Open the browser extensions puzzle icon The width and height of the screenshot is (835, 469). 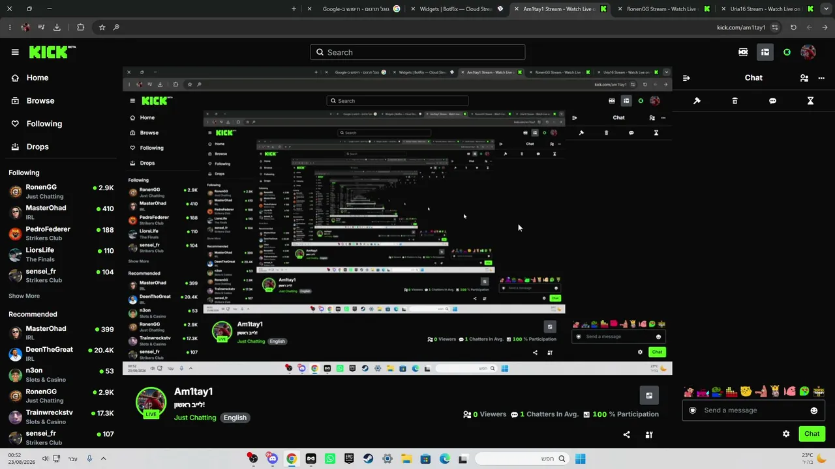point(80,27)
